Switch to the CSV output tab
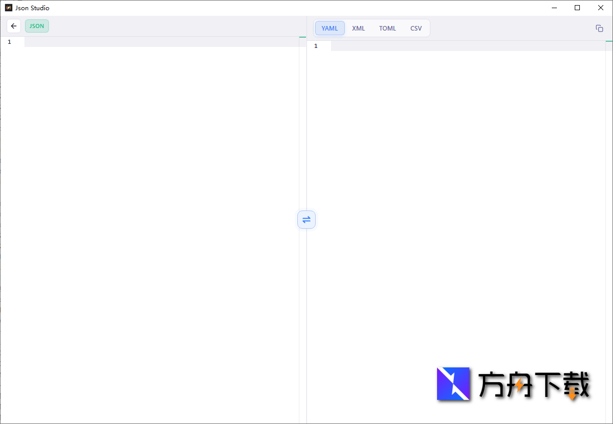This screenshot has height=424, width=613. (x=416, y=28)
